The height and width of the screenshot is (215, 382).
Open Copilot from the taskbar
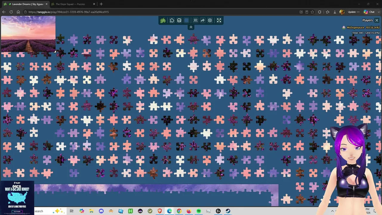pos(82,211)
